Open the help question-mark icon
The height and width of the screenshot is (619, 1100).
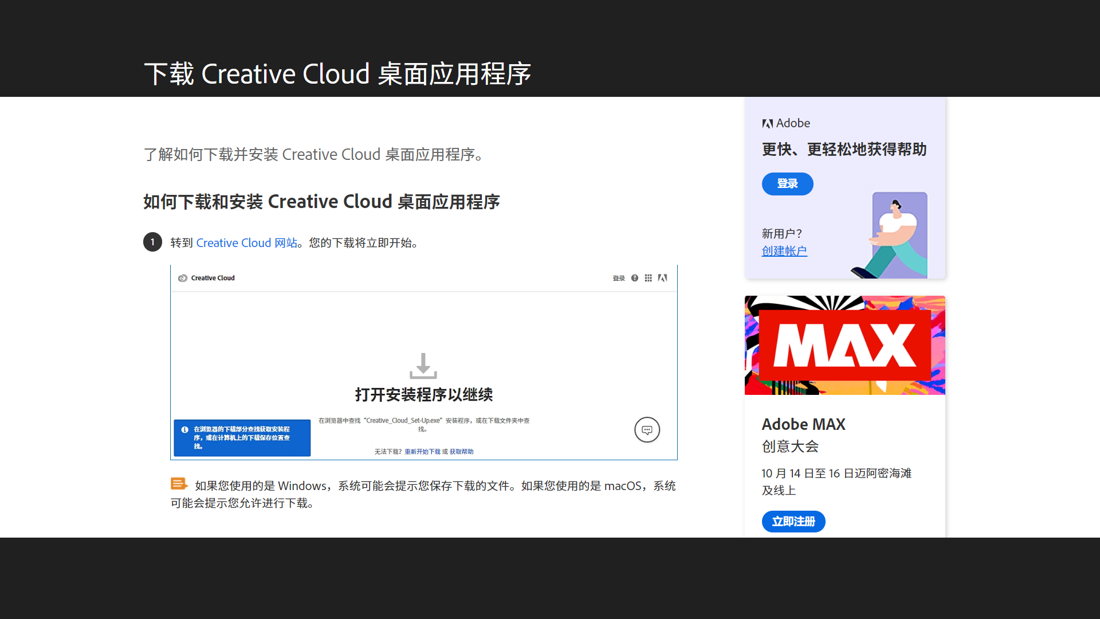[x=635, y=278]
